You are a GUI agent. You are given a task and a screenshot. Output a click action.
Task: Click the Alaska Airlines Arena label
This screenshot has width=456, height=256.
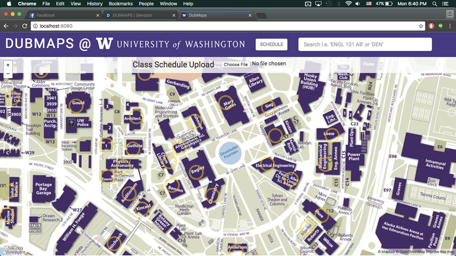coord(403,231)
